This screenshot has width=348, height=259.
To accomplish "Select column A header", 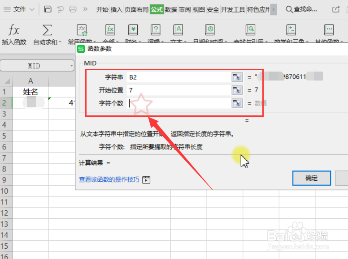I will tap(30, 81).
